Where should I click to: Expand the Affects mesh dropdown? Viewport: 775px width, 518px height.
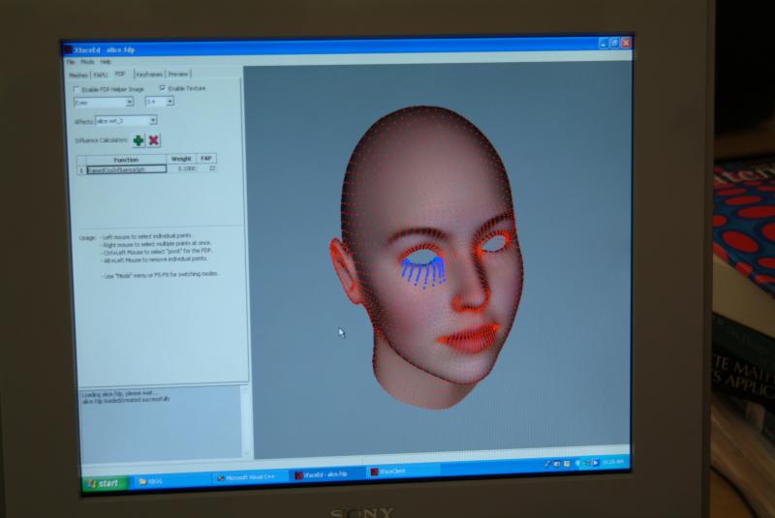[152, 121]
